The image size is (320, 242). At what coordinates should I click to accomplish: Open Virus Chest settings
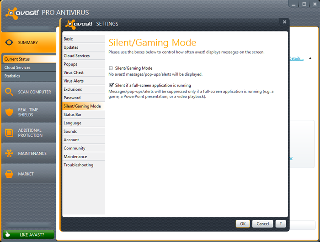(x=84, y=72)
